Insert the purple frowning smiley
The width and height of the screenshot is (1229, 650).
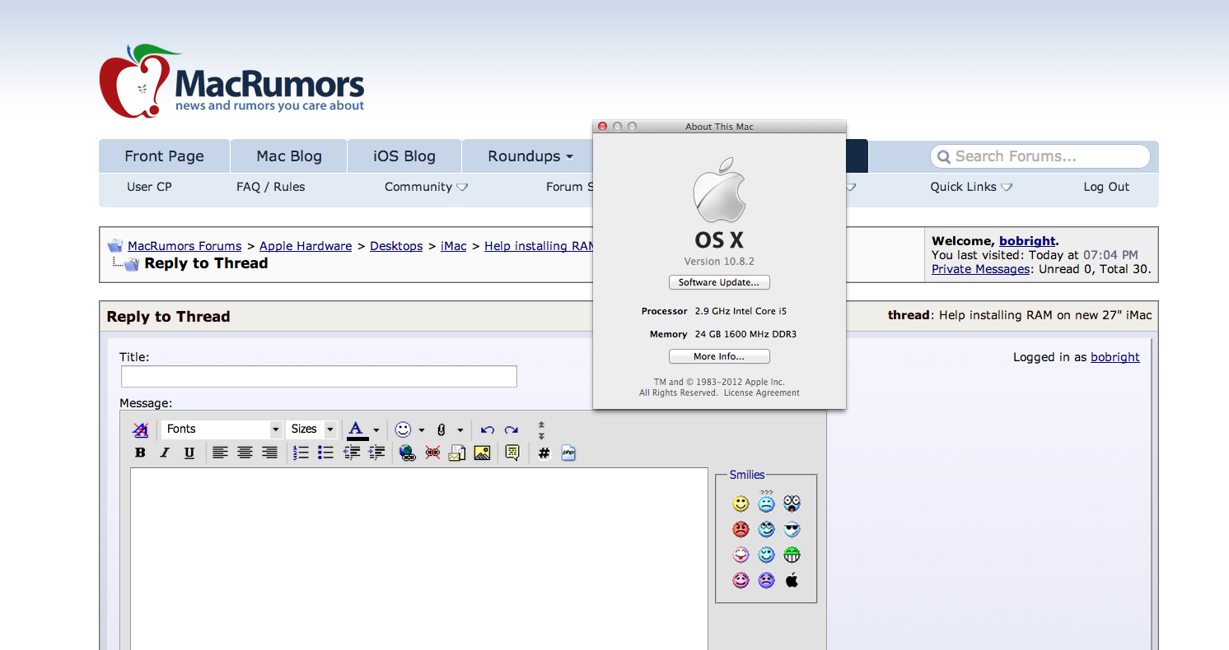point(766,580)
